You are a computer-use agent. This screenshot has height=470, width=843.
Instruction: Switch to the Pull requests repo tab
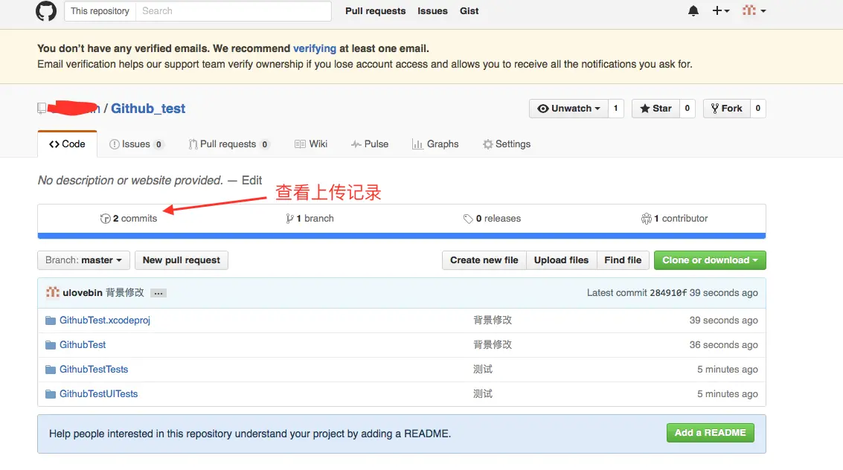point(228,144)
